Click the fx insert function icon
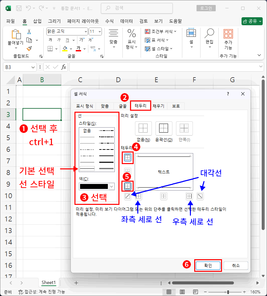 pos(64,67)
